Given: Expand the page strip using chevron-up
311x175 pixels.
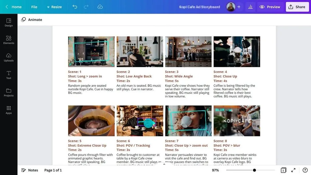Looking at the screenshot, I should coord(164,164).
